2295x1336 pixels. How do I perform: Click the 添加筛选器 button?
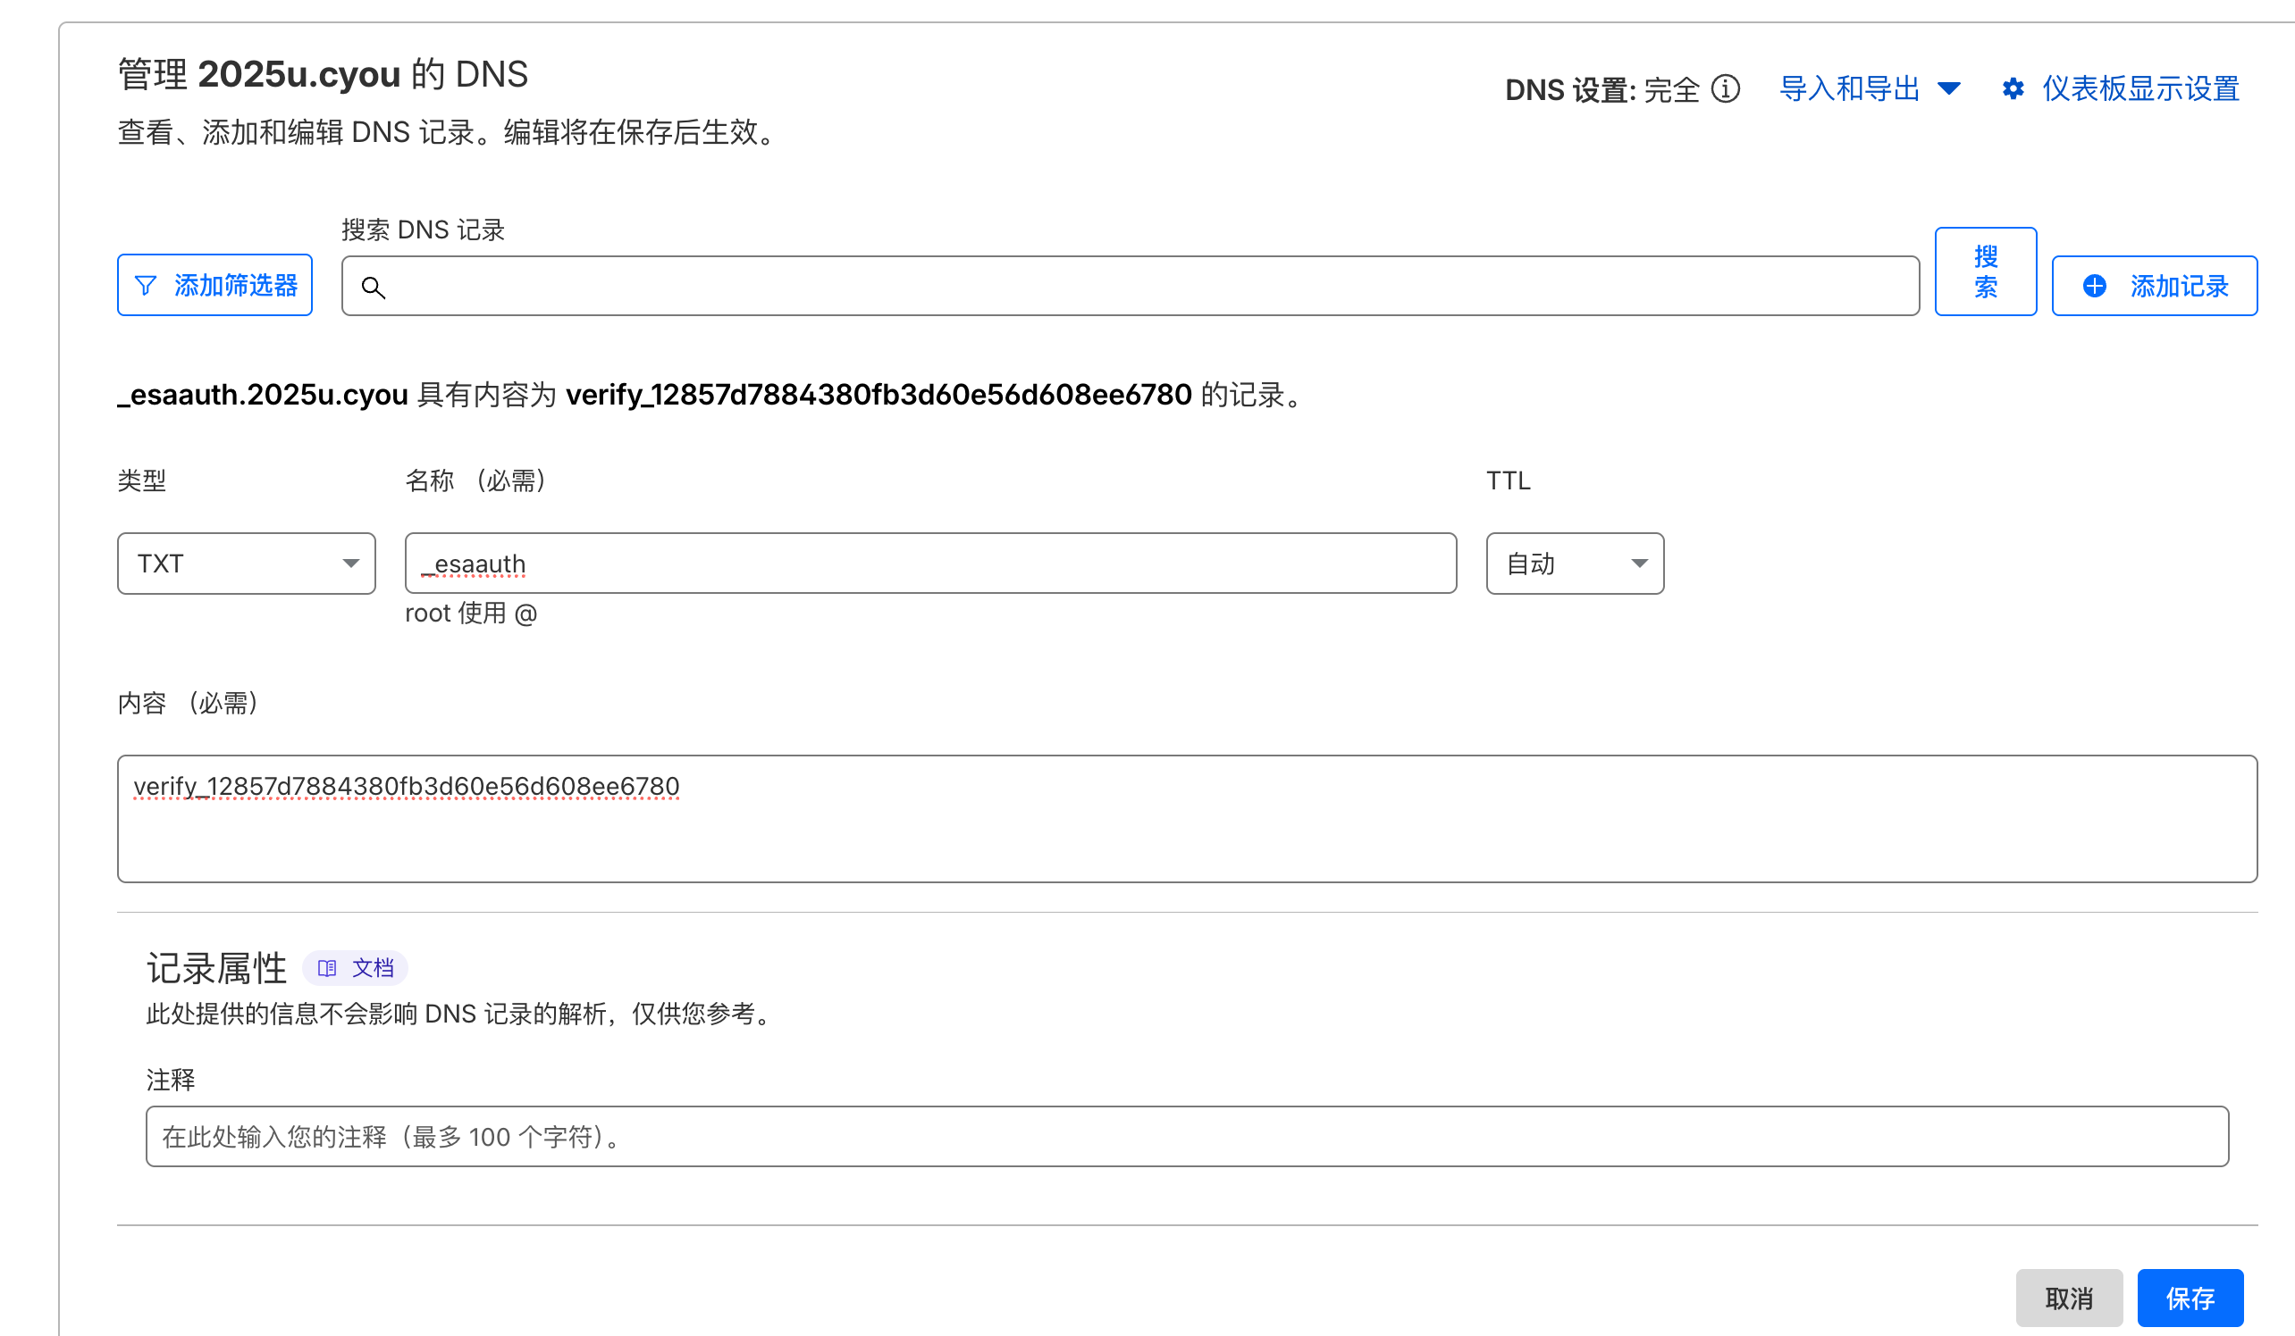coord(214,286)
